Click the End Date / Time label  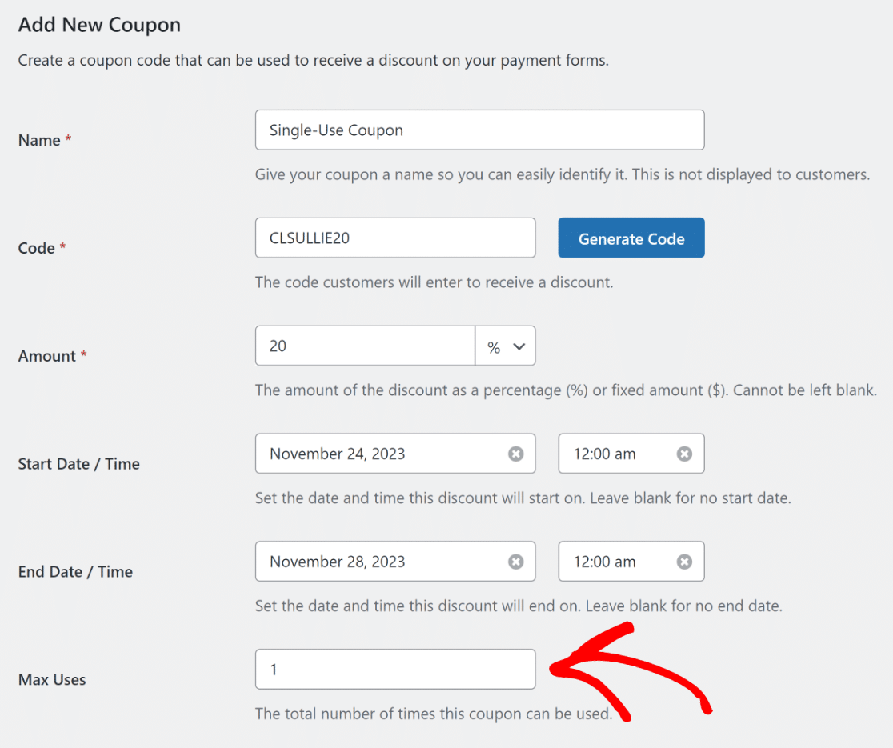pyautogui.click(x=75, y=571)
